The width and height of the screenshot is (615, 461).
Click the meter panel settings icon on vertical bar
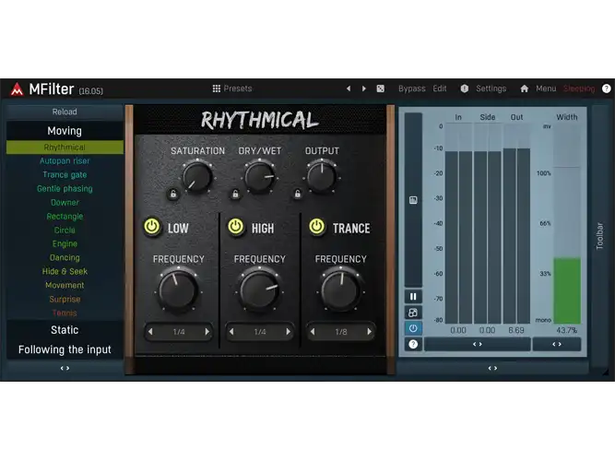[x=413, y=200]
